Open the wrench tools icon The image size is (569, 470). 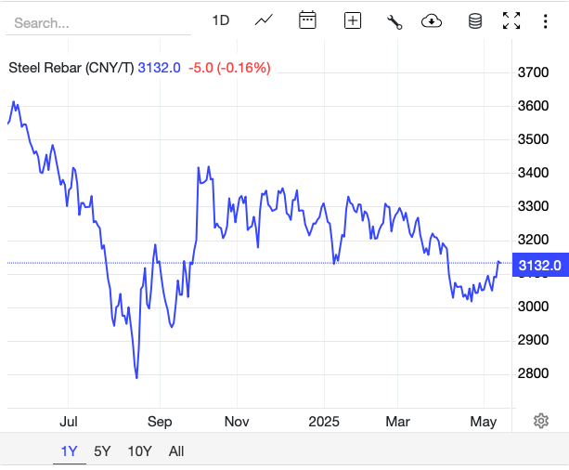pos(393,20)
